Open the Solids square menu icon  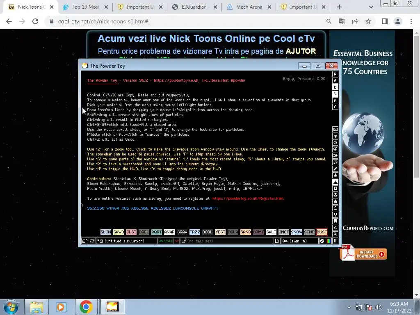click(335, 188)
